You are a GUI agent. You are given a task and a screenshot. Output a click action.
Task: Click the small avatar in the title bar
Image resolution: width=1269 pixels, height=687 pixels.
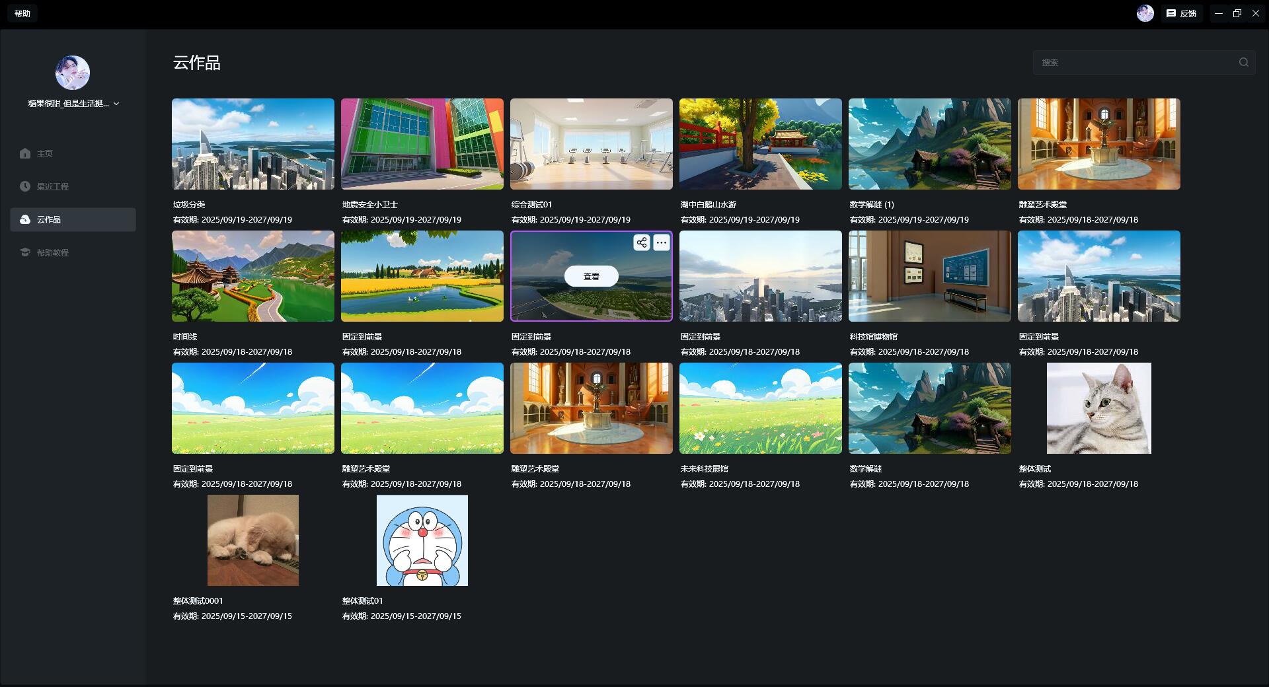1145,13
